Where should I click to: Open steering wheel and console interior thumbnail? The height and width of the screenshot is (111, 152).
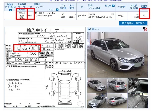pos(138,85)
